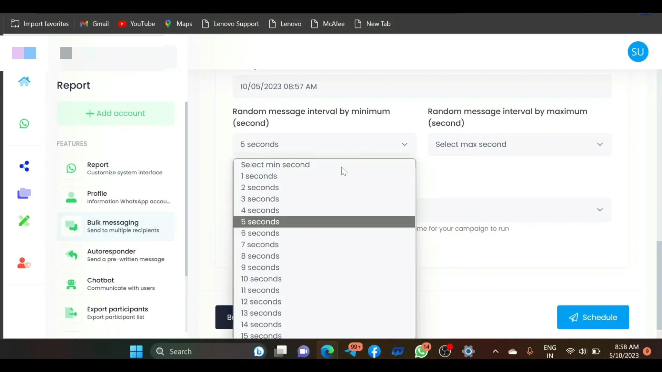Click the Schedule button
Image resolution: width=662 pixels, height=372 pixels.
593,317
